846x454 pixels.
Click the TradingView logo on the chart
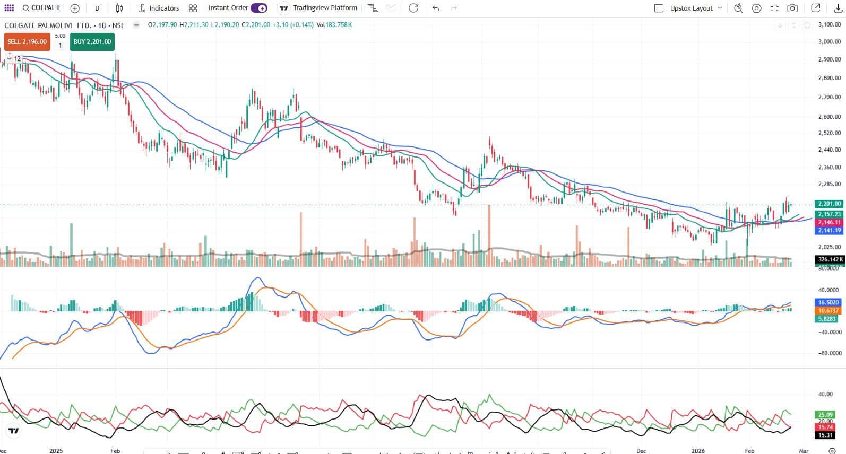(x=14, y=431)
